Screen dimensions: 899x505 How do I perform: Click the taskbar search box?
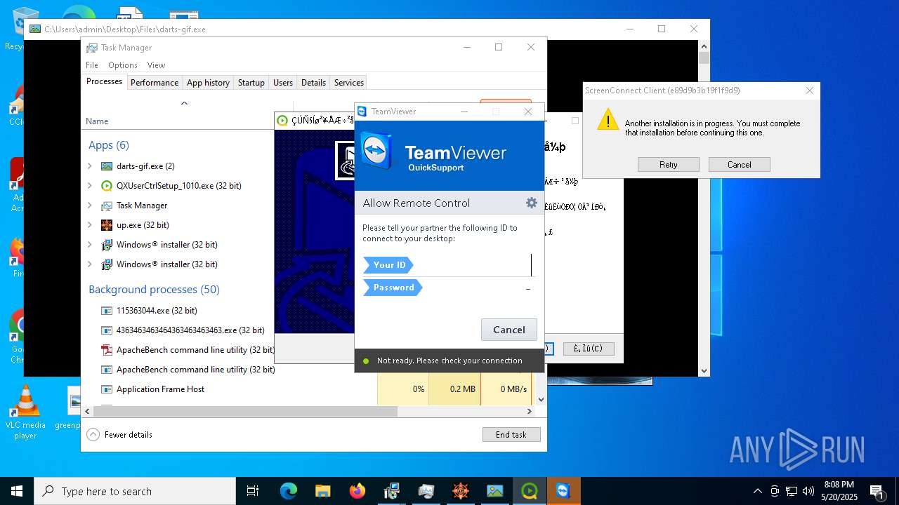click(x=135, y=491)
